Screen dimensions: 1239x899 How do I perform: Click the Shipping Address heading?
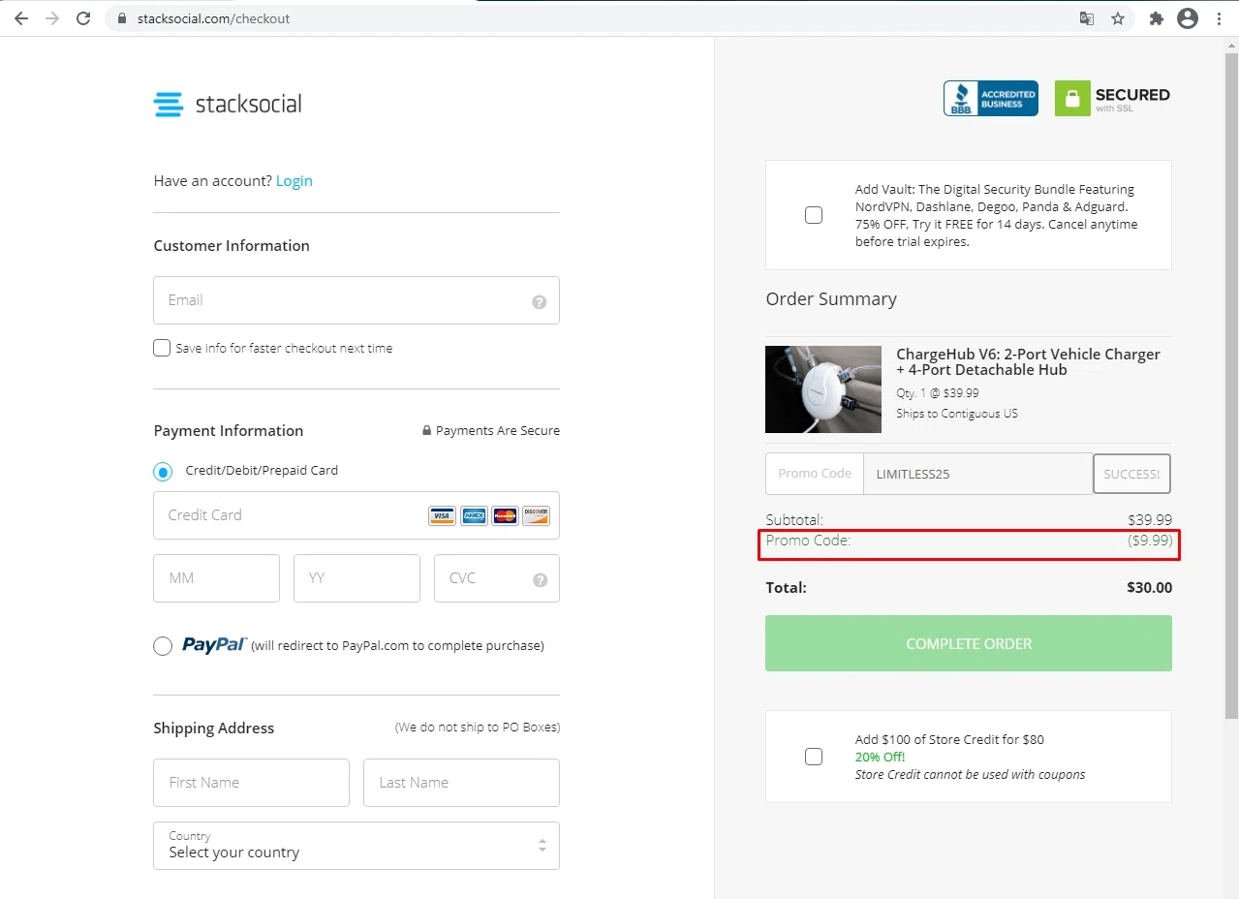click(x=214, y=728)
